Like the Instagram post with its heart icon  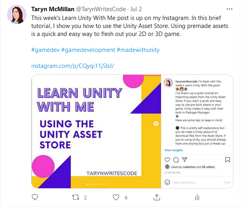tap(167, 160)
